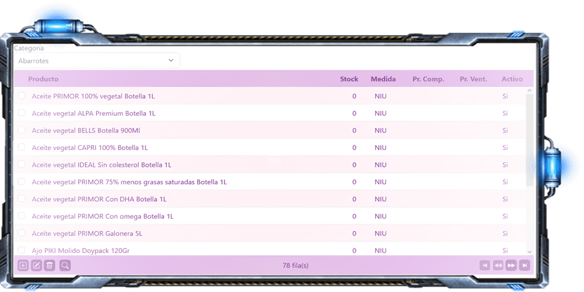This screenshot has width=584, height=292.
Task: Click NIU measure in PRIMOR Galonera row
Action: [x=381, y=234]
